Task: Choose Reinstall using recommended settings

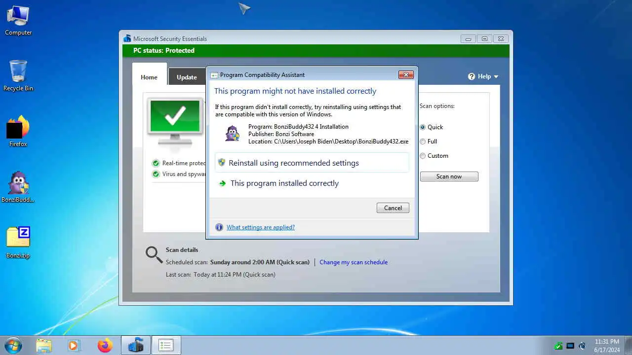Action: 312,163
